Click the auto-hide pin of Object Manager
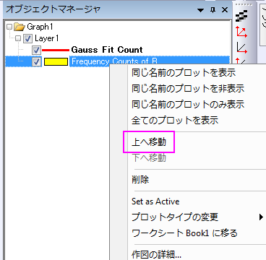Screen dimensions: 266x260 [x=213, y=10]
